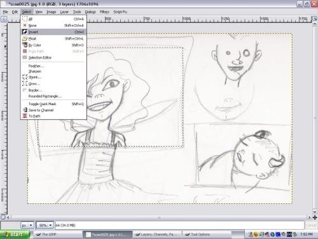Click the girl drawing on canvas
This screenshot has height=239, width=318.
point(106,119)
